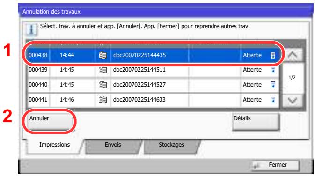Click the status icon in row 000440
This screenshot has width=315, height=176.
tap(273, 85)
